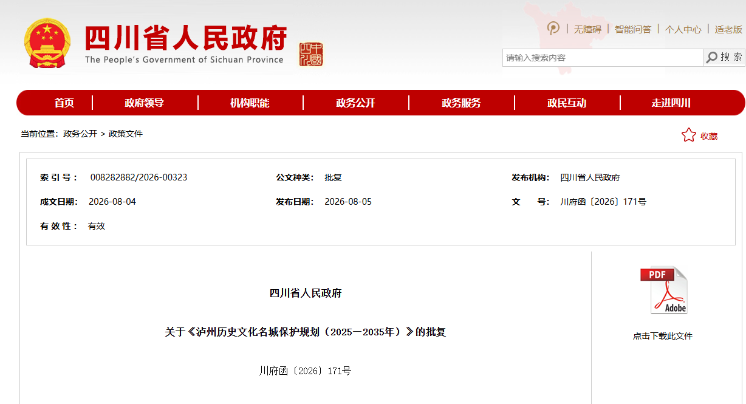
Task: Click the circular P icon in header
Action: [x=553, y=28]
